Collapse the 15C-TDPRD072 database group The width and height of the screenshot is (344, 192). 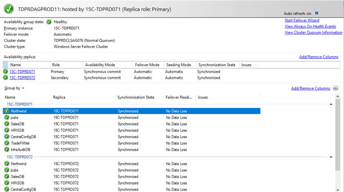331,157
